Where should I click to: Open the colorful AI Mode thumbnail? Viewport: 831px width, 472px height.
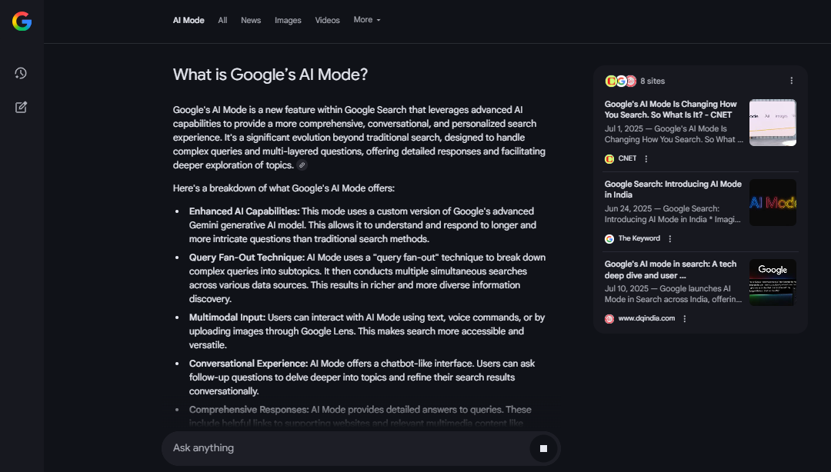tap(773, 202)
